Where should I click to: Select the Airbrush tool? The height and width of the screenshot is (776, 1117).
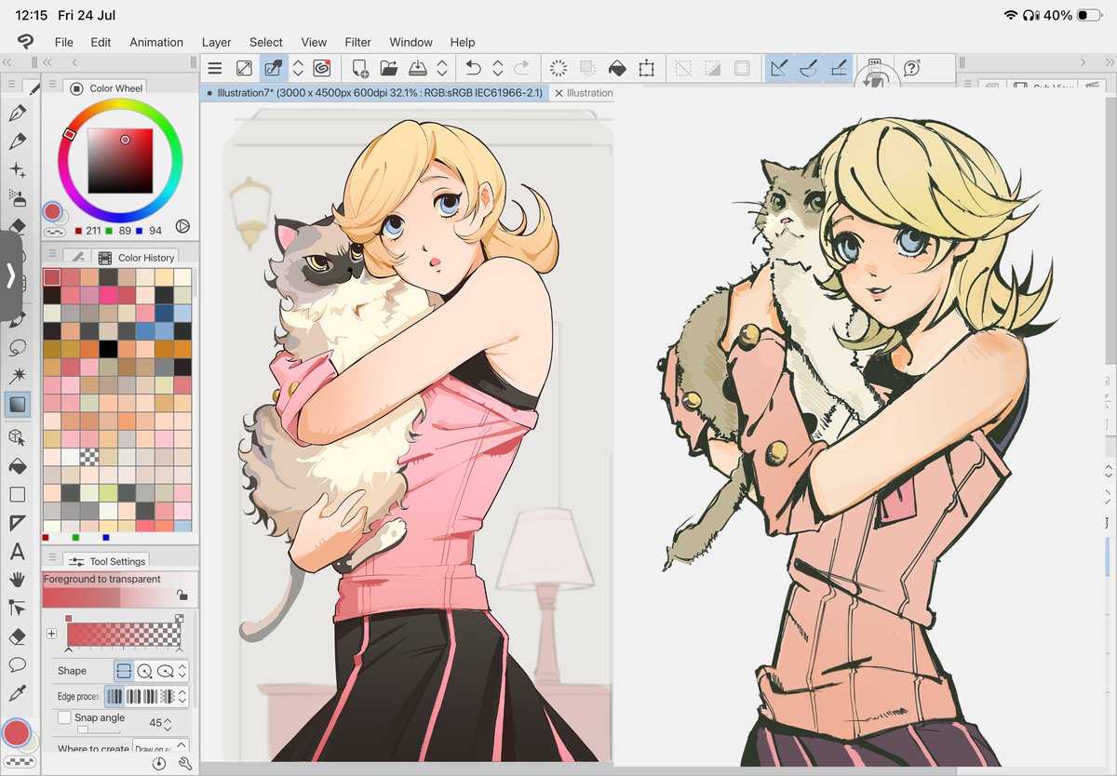[17, 198]
